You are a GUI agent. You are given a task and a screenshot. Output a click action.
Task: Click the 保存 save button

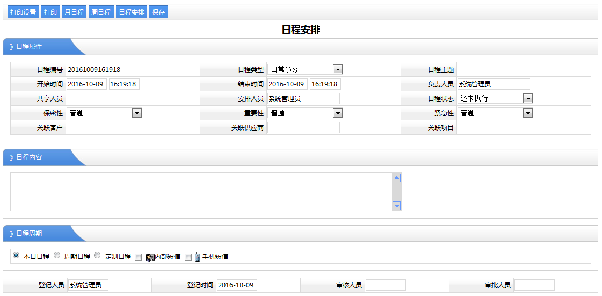(158, 12)
